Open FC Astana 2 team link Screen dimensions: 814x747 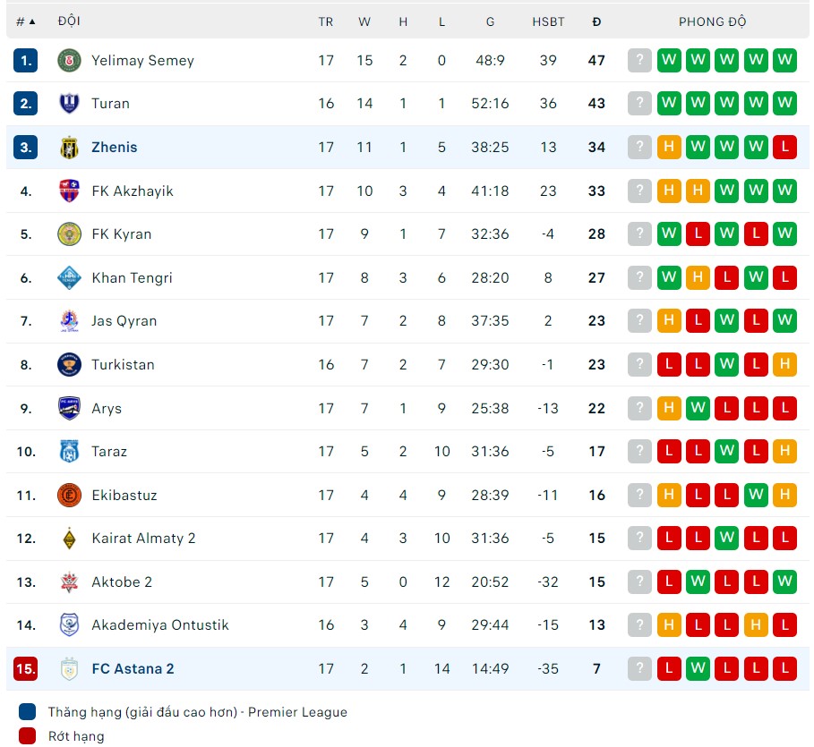click(133, 668)
